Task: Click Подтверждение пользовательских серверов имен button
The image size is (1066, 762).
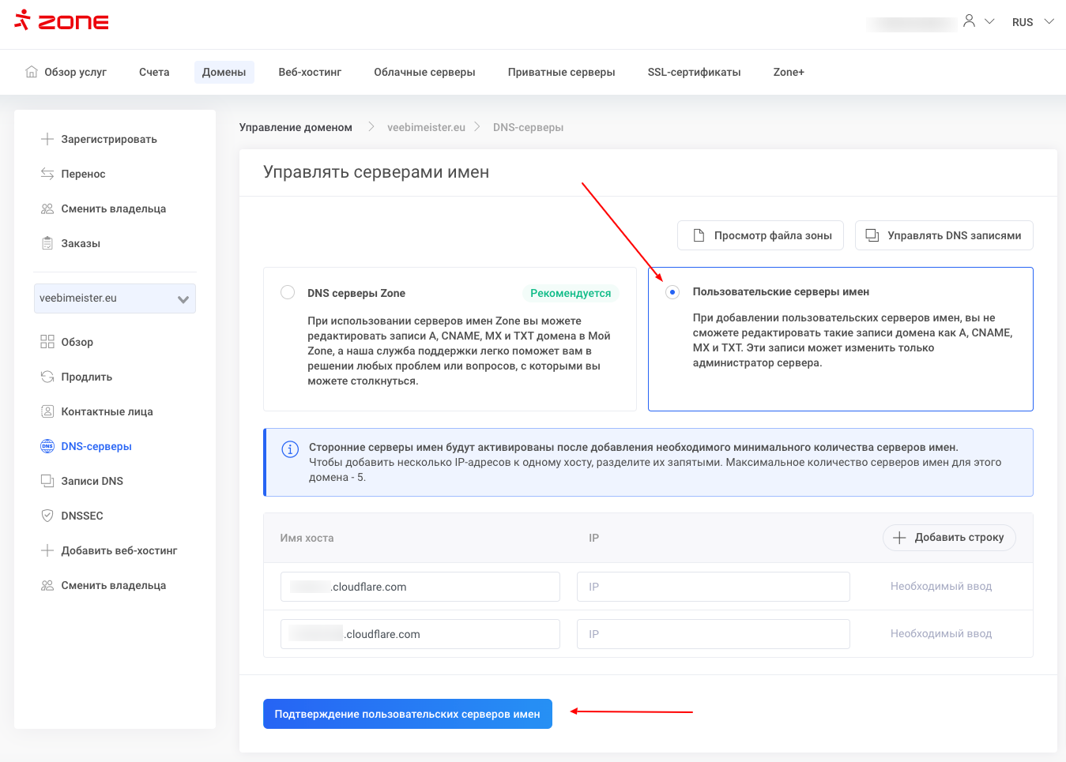Action: [407, 714]
